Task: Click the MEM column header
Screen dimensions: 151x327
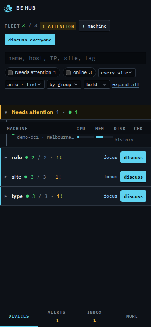Action: tap(100, 129)
